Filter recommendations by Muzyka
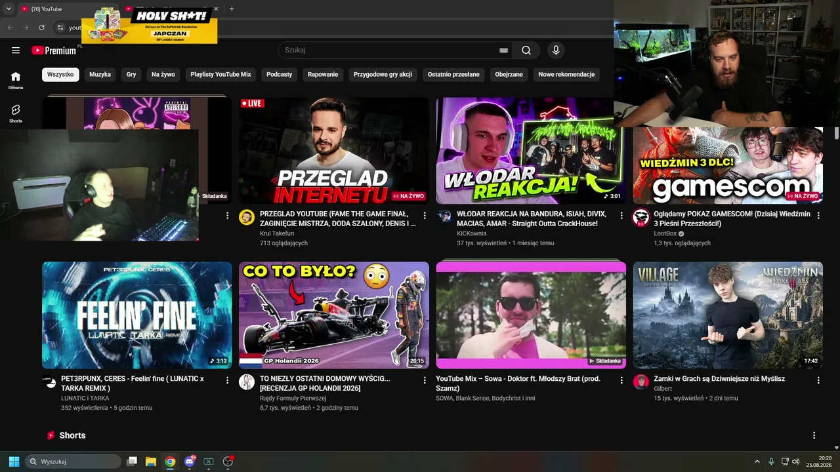The height and width of the screenshot is (472, 840). point(100,75)
